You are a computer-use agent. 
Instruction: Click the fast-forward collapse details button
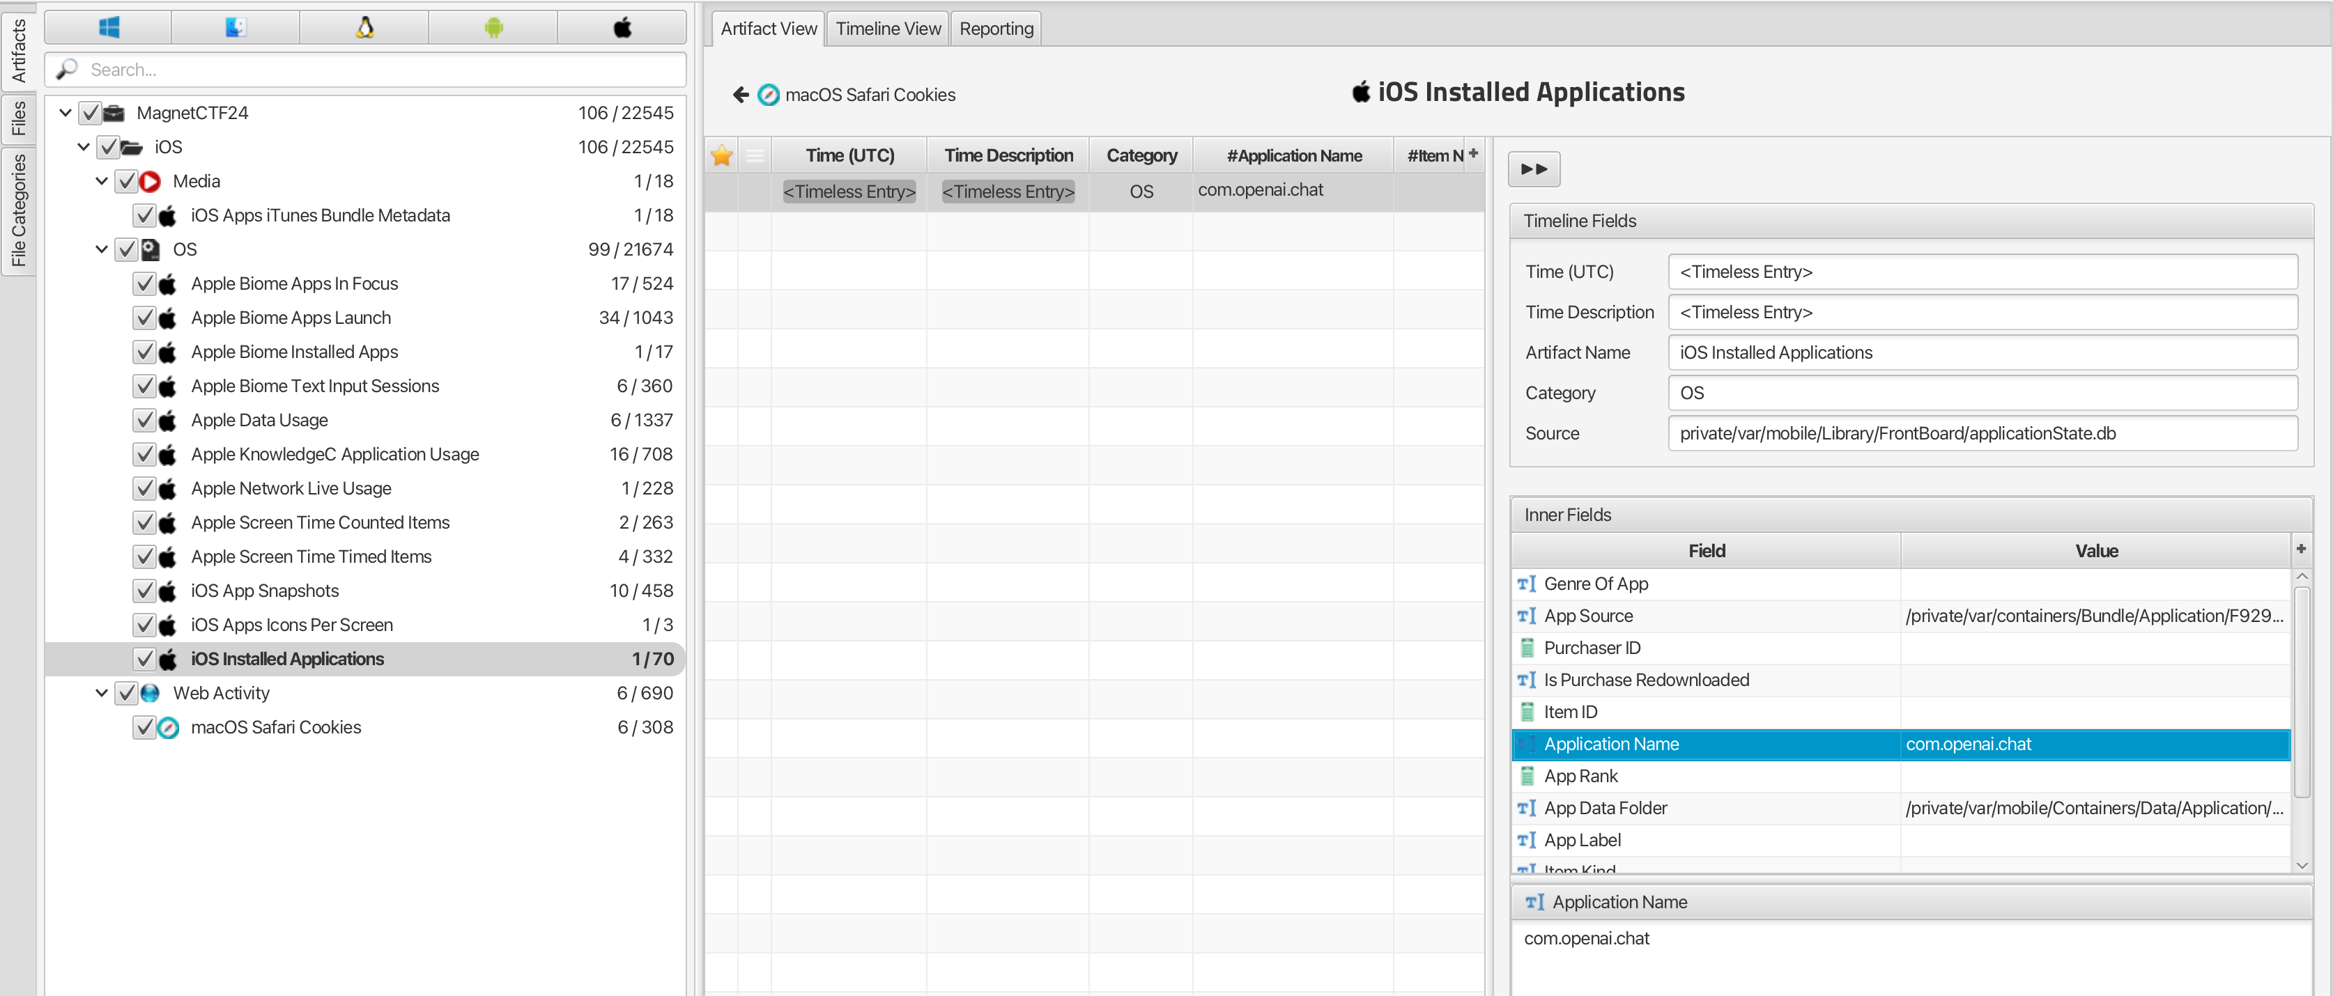[x=1534, y=169]
